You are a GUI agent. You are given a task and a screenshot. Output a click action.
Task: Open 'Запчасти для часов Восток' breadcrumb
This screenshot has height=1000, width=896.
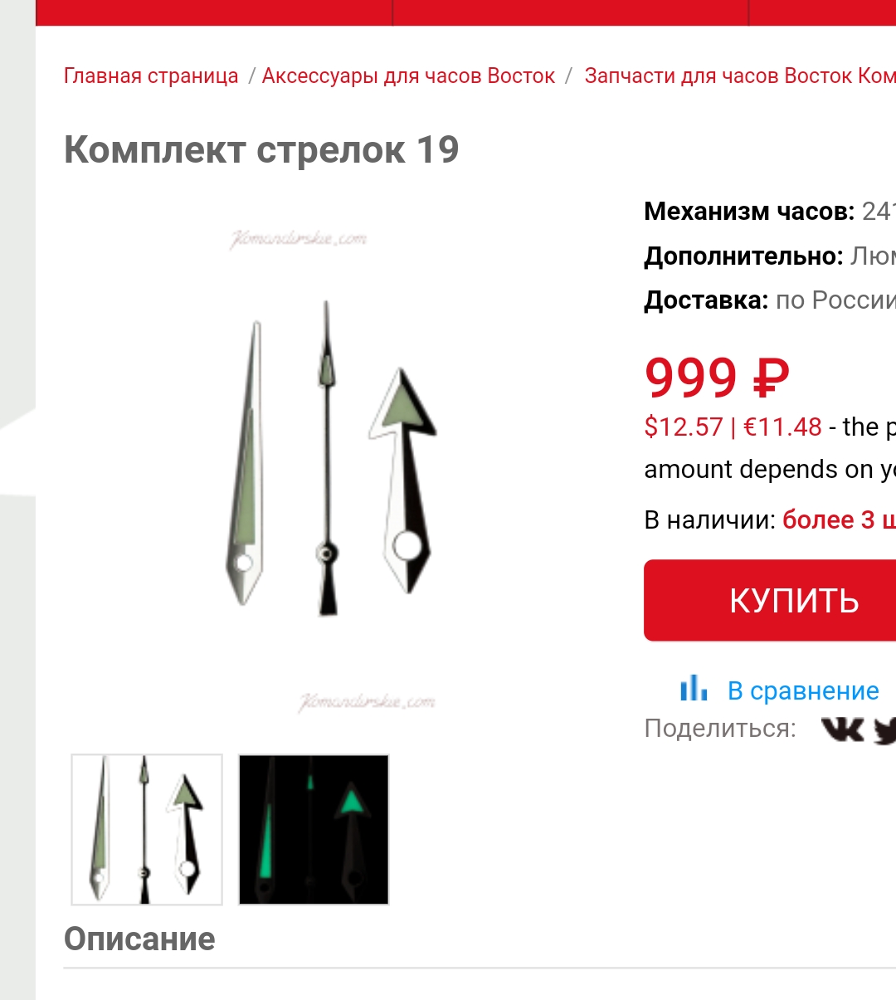(x=740, y=76)
